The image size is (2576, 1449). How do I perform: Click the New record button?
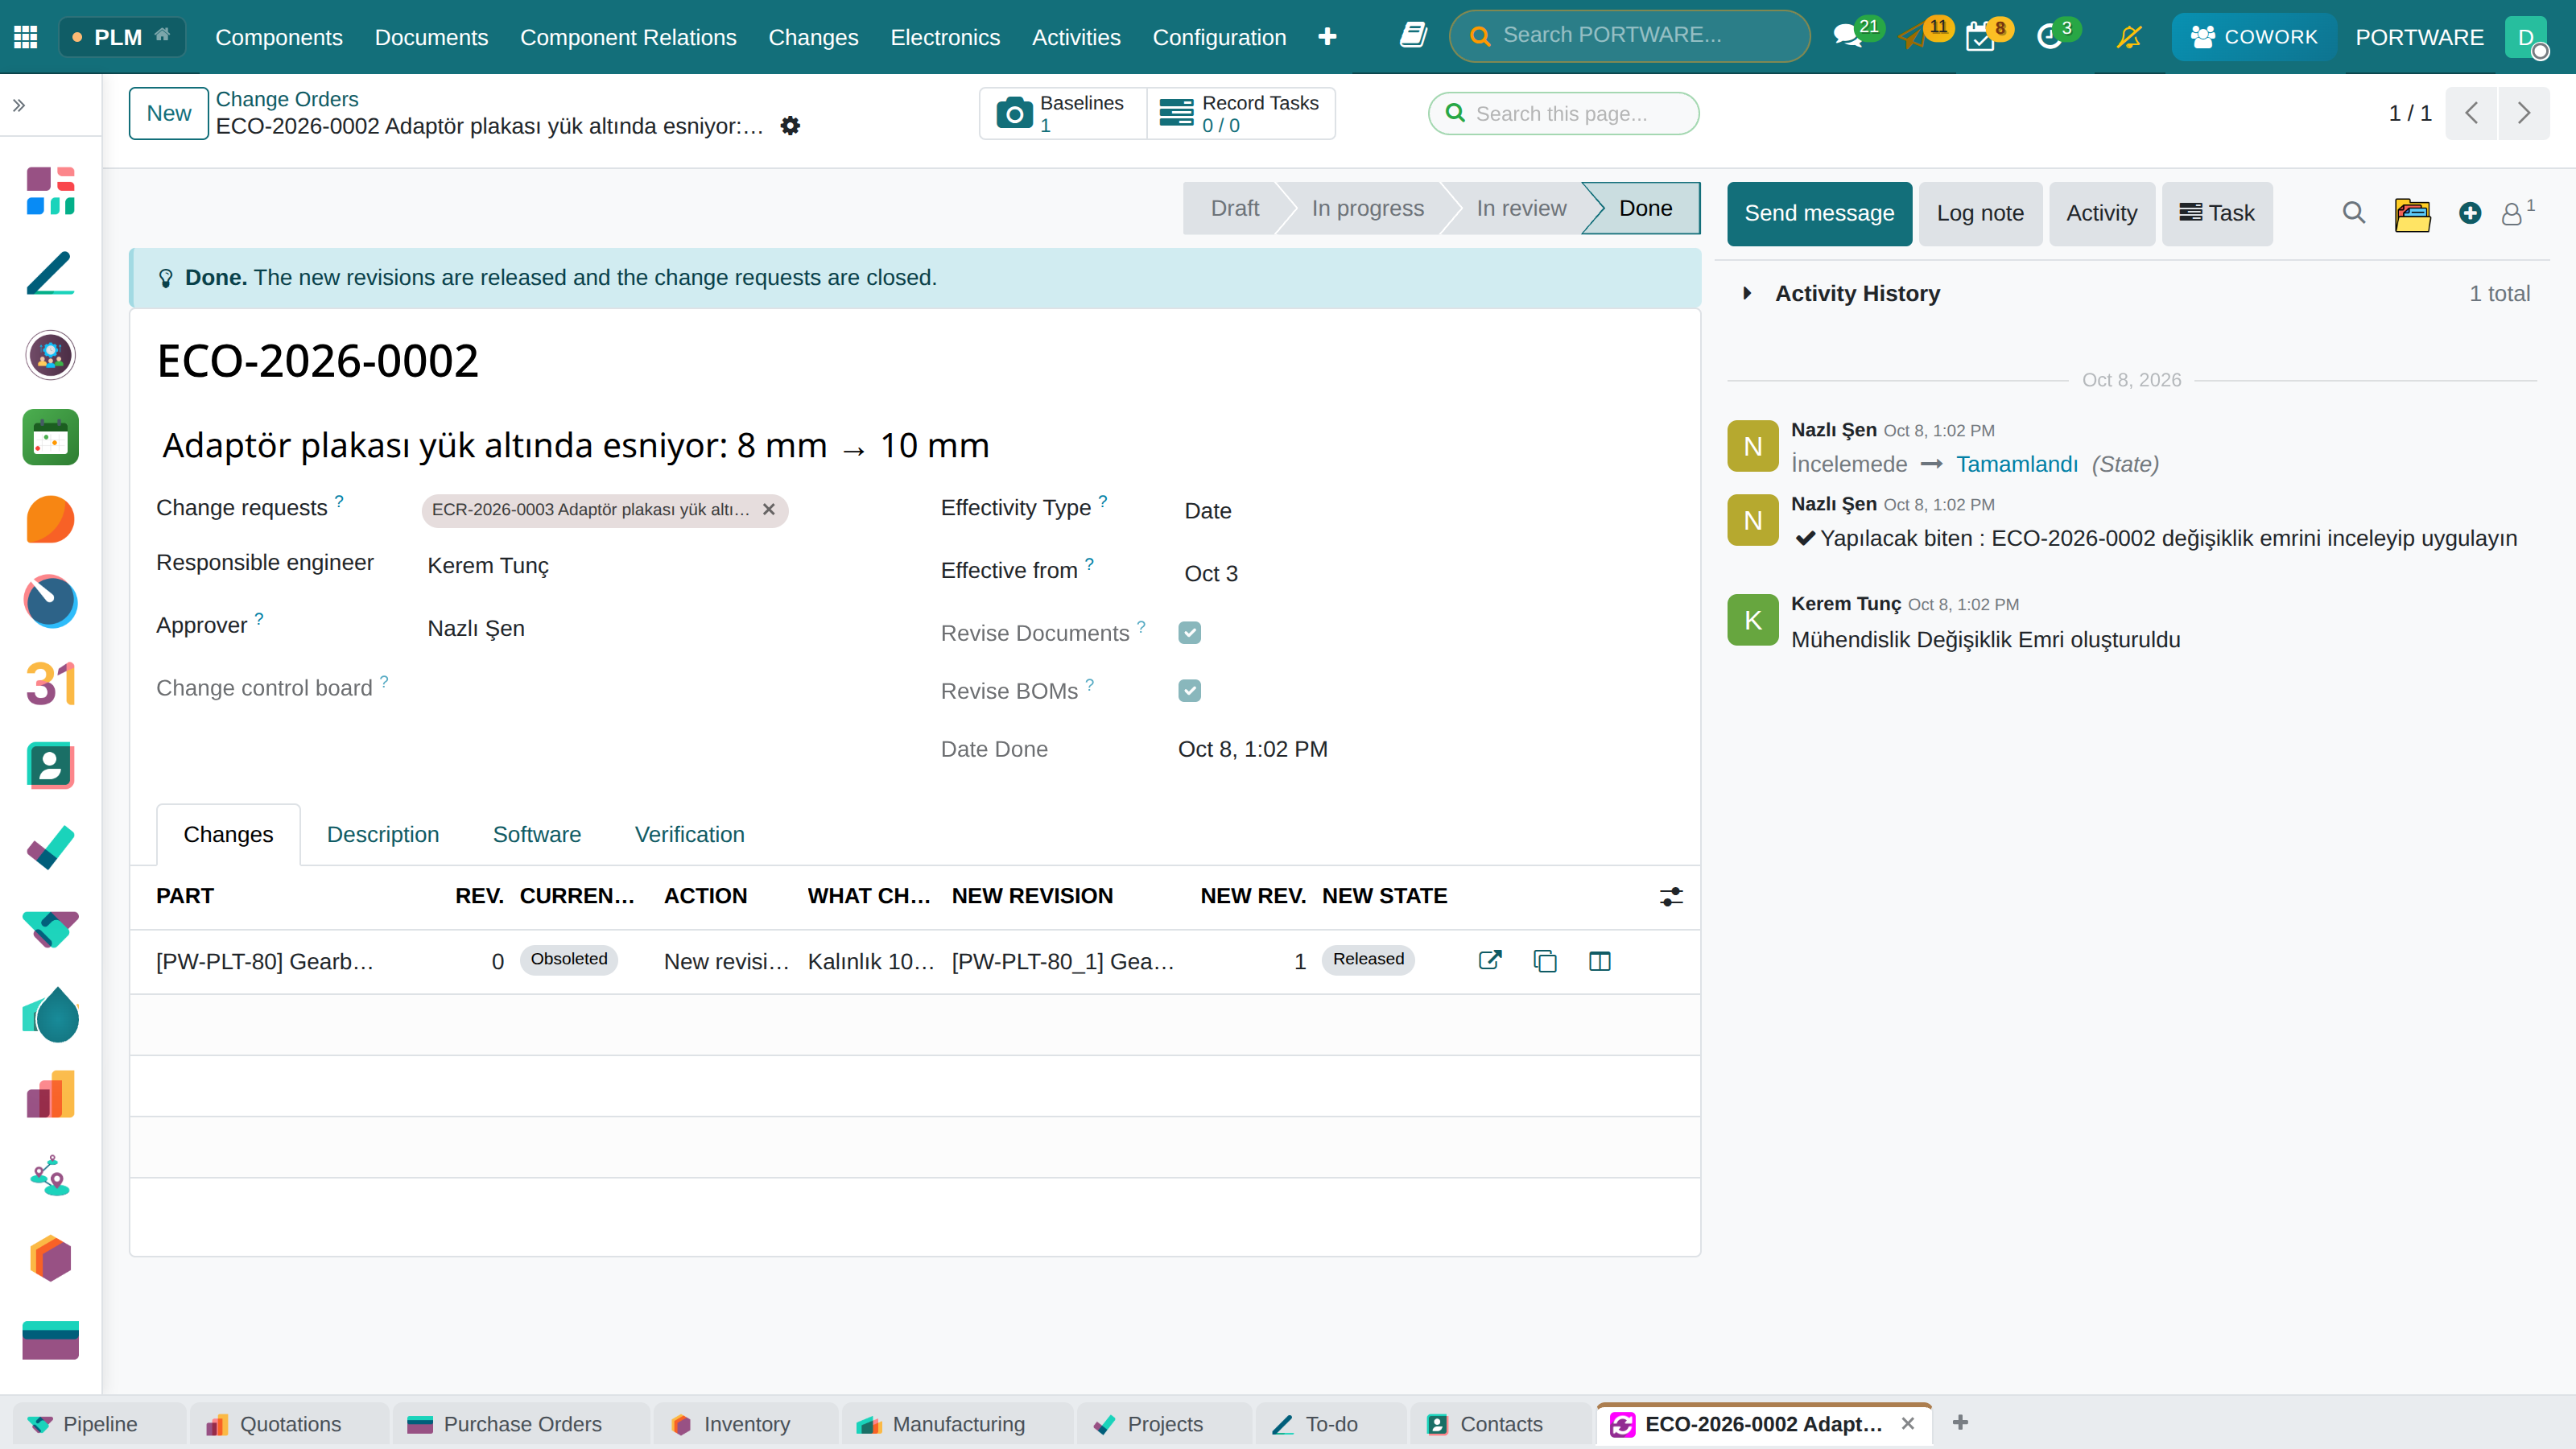click(x=168, y=113)
